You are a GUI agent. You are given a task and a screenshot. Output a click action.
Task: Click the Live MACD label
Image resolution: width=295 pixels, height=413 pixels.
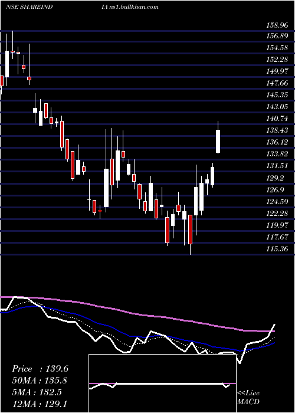click(x=248, y=397)
